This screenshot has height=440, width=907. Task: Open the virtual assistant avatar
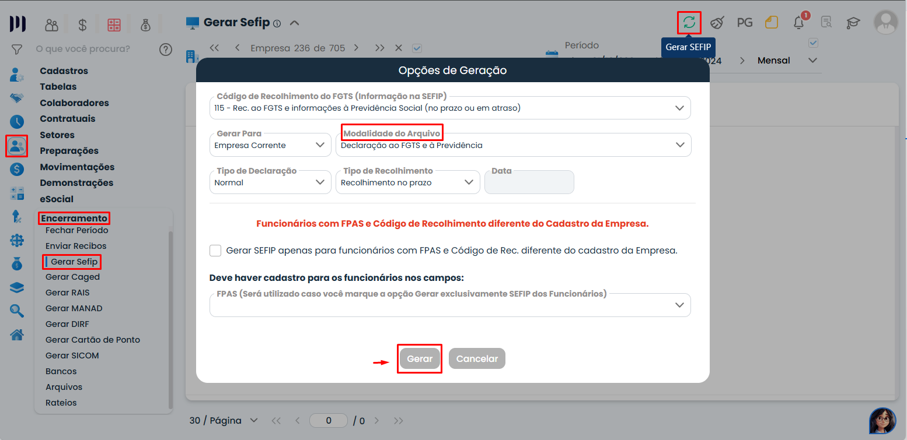pyautogui.click(x=882, y=421)
